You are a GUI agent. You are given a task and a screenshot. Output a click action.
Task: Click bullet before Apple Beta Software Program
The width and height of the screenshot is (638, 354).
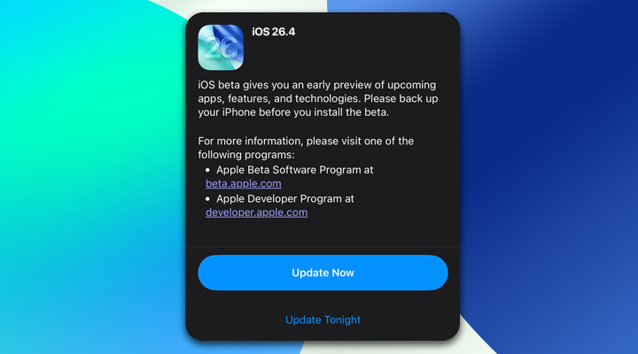207,170
